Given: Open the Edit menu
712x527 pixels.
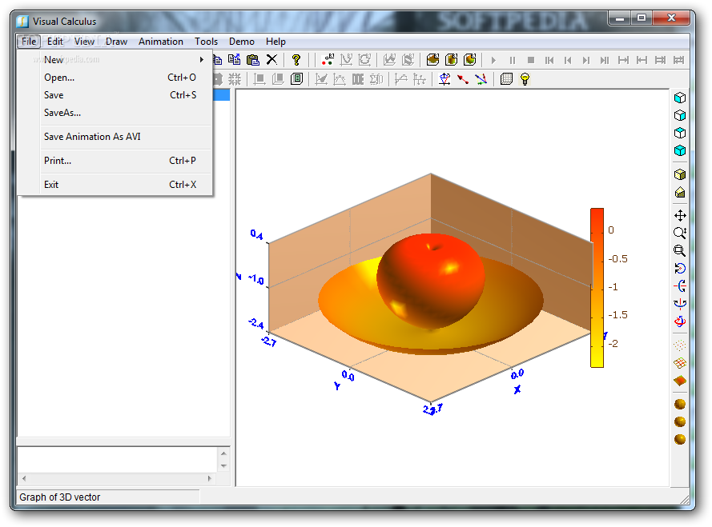Looking at the screenshot, I should point(55,42).
